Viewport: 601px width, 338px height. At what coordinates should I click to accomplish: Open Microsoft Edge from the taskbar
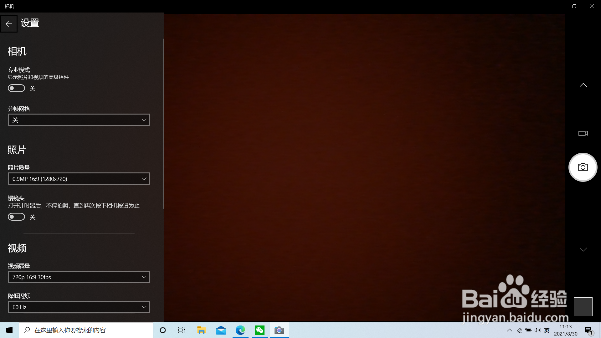click(240, 330)
